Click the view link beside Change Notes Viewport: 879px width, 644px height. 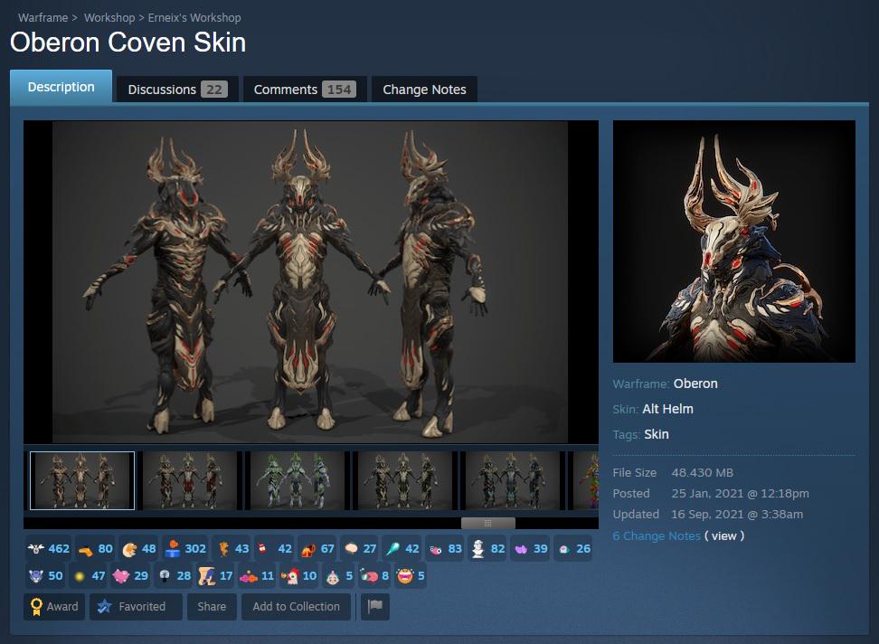coord(723,535)
